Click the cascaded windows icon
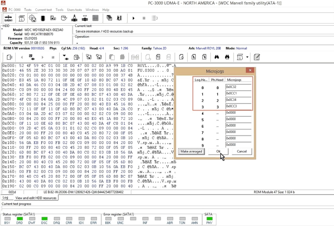The height and width of the screenshot is (226, 334). pyautogui.click(x=109, y=18)
